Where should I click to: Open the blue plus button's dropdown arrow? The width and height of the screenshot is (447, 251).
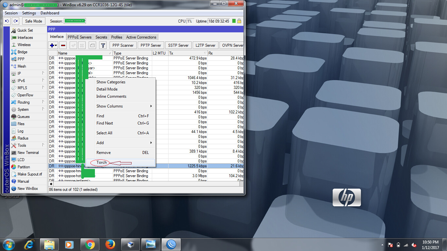[x=56, y=45]
